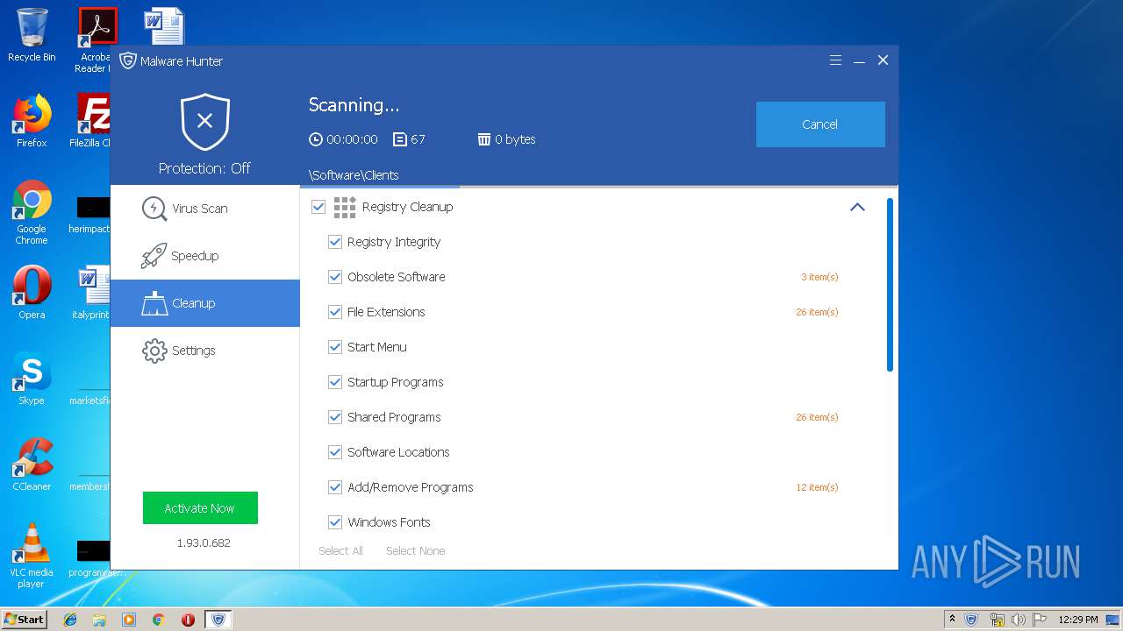
Task: Click the Action Center flag tray icon
Action: [1039, 620]
